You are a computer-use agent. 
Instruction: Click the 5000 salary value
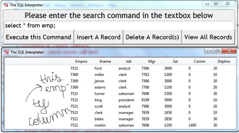click(x=168, y=100)
